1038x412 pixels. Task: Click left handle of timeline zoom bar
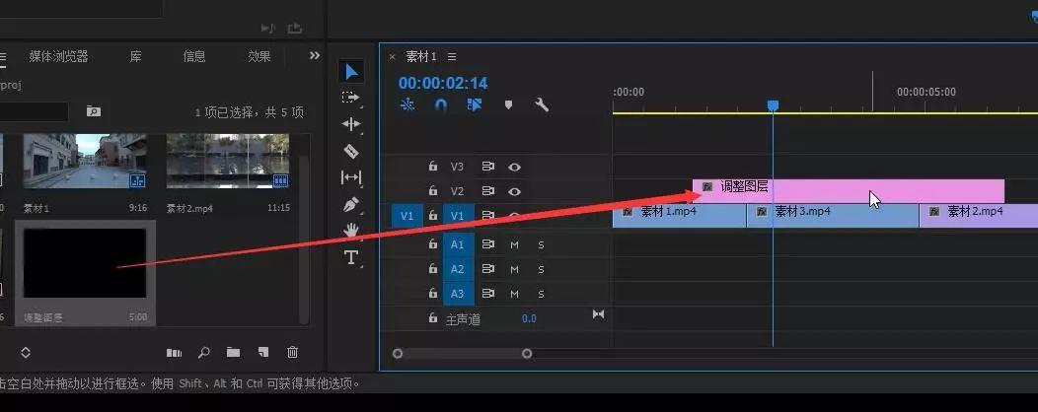pos(398,354)
